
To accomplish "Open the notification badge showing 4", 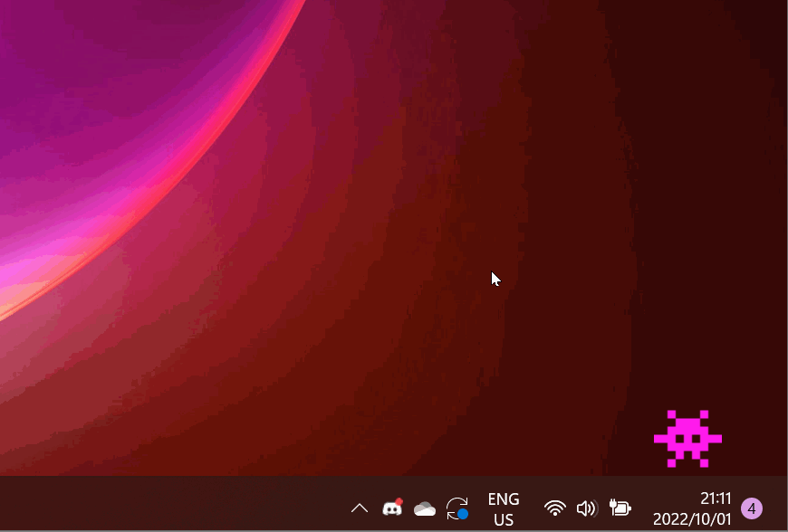I will [751, 508].
